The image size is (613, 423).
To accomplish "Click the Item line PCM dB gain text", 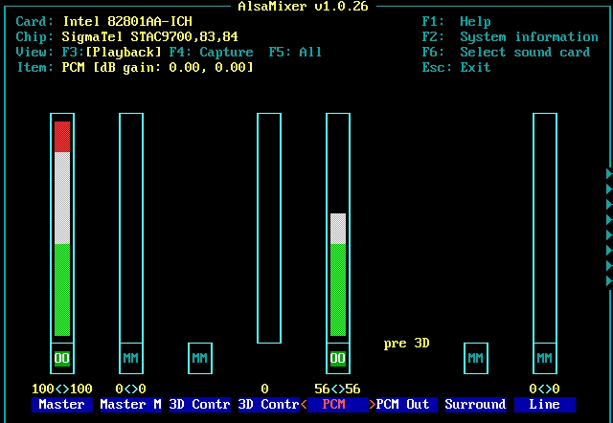I will pyautogui.click(x=157, y=68).
